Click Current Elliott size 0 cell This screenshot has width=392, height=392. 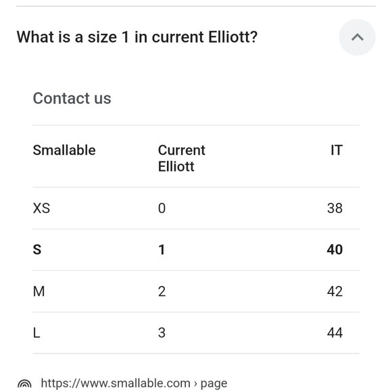162,208
